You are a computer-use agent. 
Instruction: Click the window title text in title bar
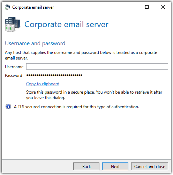pyautogui.click(x=33, y=7)
